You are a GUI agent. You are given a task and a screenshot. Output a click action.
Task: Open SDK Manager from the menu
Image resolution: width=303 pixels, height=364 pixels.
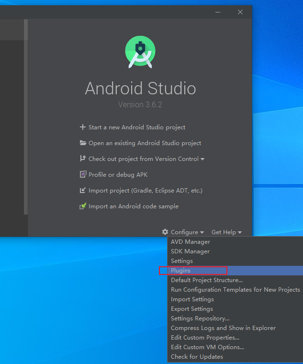click(x=235, y=251)
